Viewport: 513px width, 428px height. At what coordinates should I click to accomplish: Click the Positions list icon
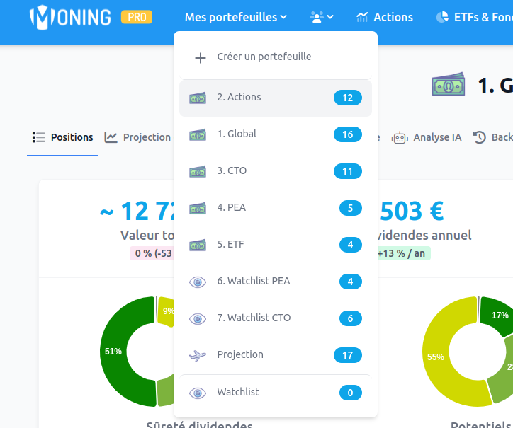click(x=38, y=137)
